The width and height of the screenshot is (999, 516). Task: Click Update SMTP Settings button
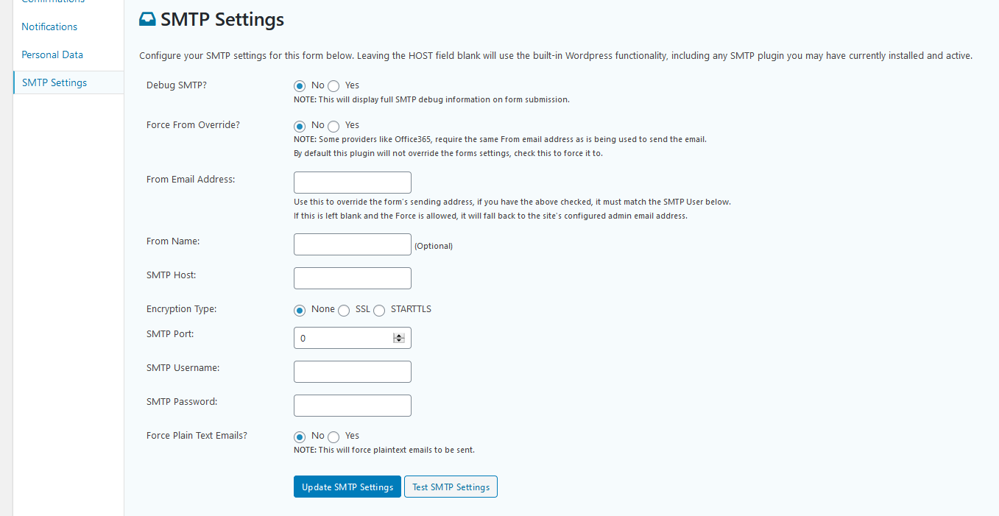coord(347,487)
